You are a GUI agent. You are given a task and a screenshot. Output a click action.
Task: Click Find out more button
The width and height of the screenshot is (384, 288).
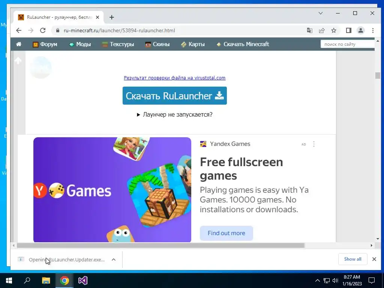[226, 233]
